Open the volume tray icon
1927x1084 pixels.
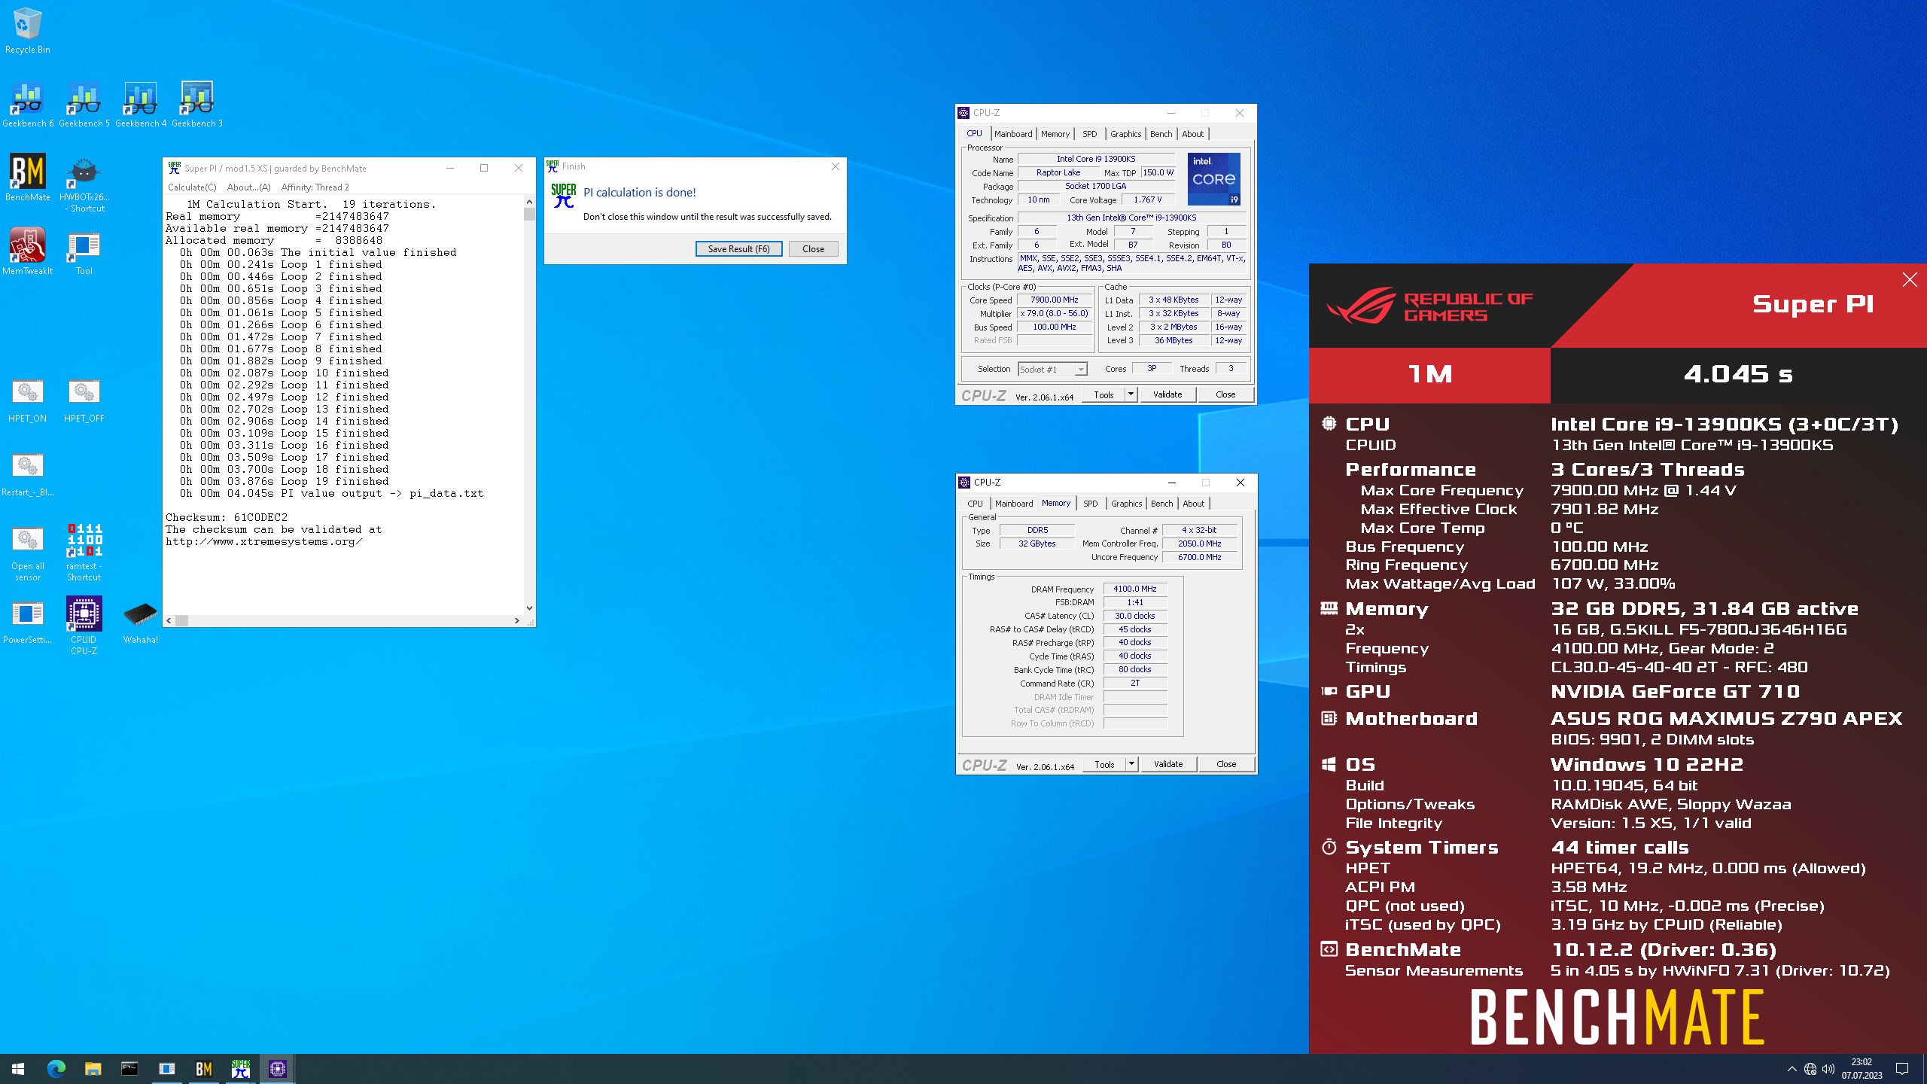tap(1828, 1069)
